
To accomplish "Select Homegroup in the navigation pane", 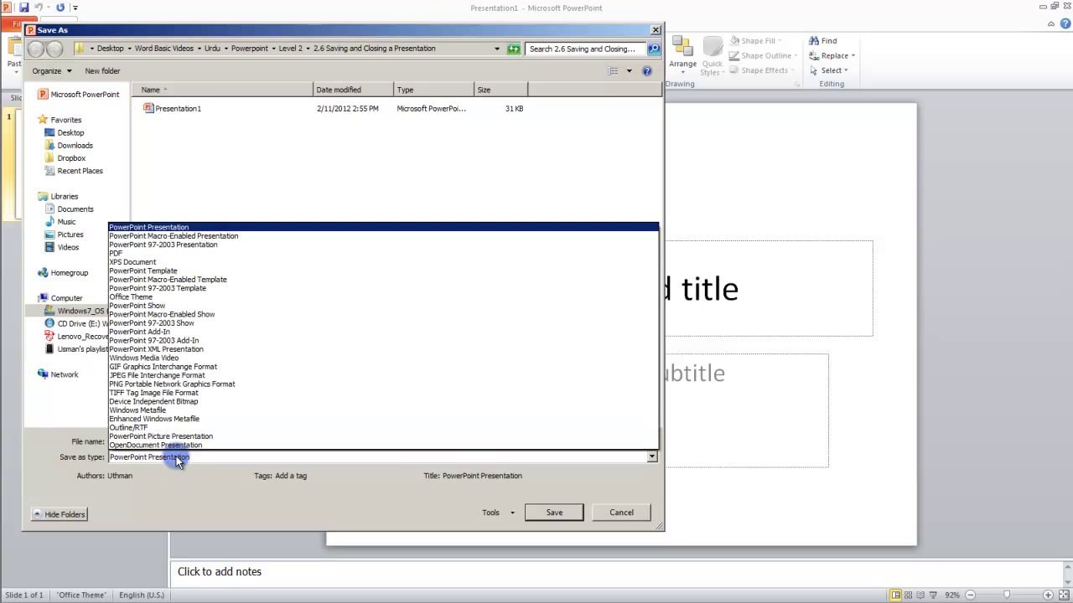I will 63,273.
